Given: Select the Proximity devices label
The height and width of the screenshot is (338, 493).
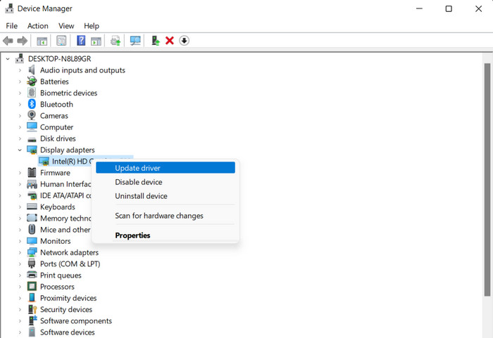Looking at the screenshot, I should 68,298.
